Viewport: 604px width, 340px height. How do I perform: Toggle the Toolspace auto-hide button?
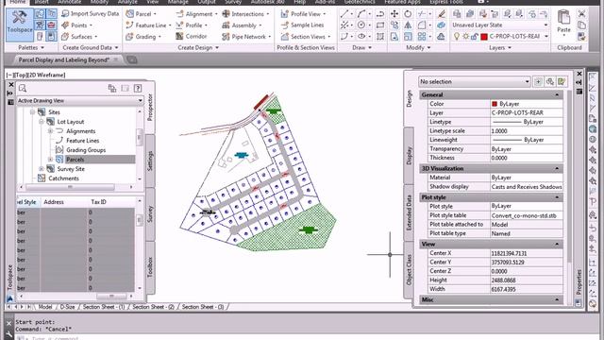[x=10, y=93]
